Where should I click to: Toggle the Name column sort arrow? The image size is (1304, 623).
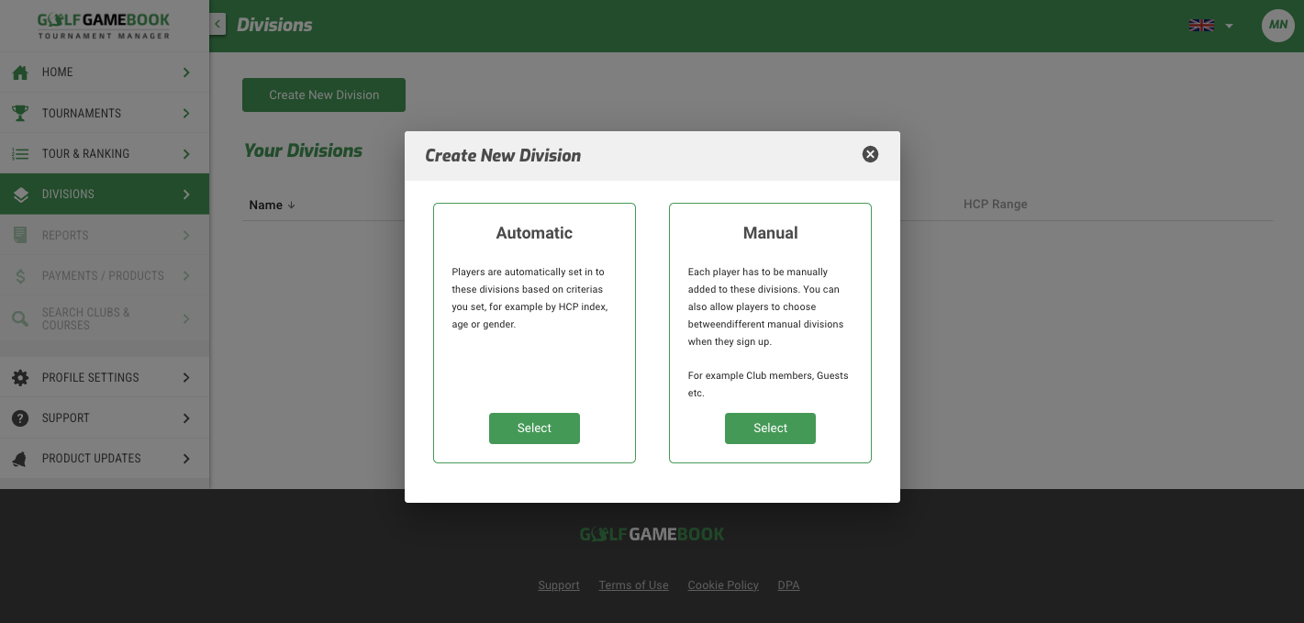click(x=291, y=205)
